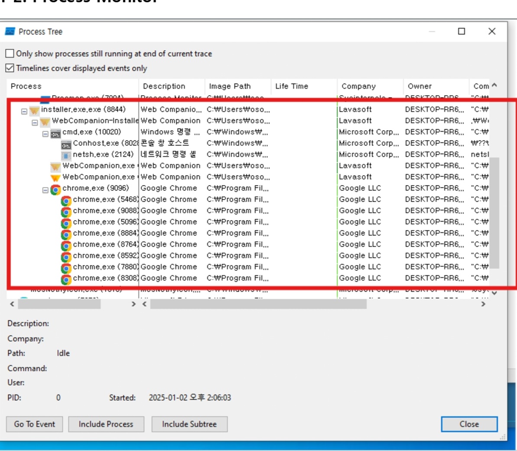
Task: Click the details pane horizontal scrollbar thumb
Action: 258,304
